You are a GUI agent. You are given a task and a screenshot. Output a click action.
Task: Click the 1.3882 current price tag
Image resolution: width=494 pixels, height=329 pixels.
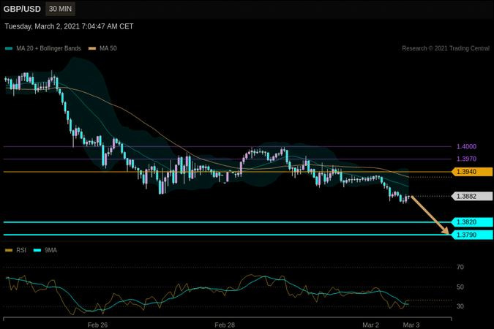471,197
